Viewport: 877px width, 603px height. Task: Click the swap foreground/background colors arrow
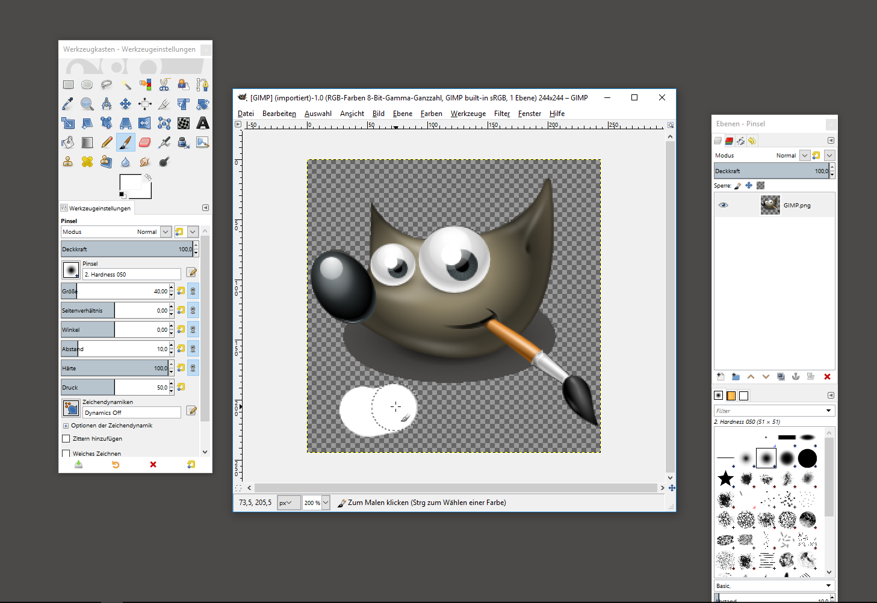pos(147,177)
